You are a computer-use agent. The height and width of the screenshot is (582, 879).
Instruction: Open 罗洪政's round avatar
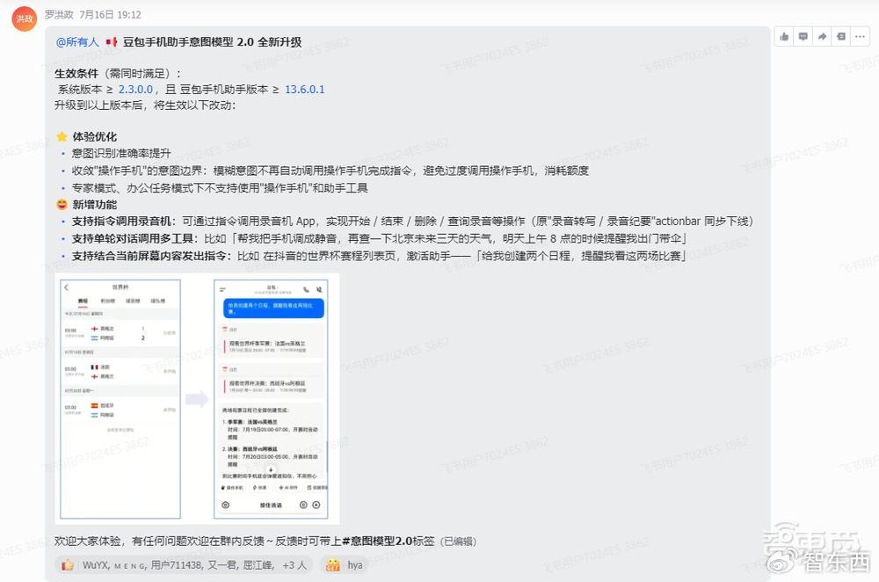click(24, 19)
